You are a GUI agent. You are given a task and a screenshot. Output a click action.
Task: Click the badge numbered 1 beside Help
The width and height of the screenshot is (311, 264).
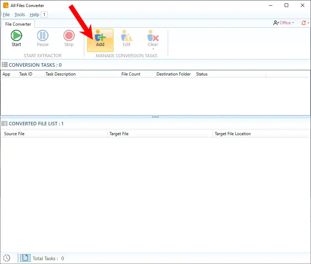click(x=44, y=14)
